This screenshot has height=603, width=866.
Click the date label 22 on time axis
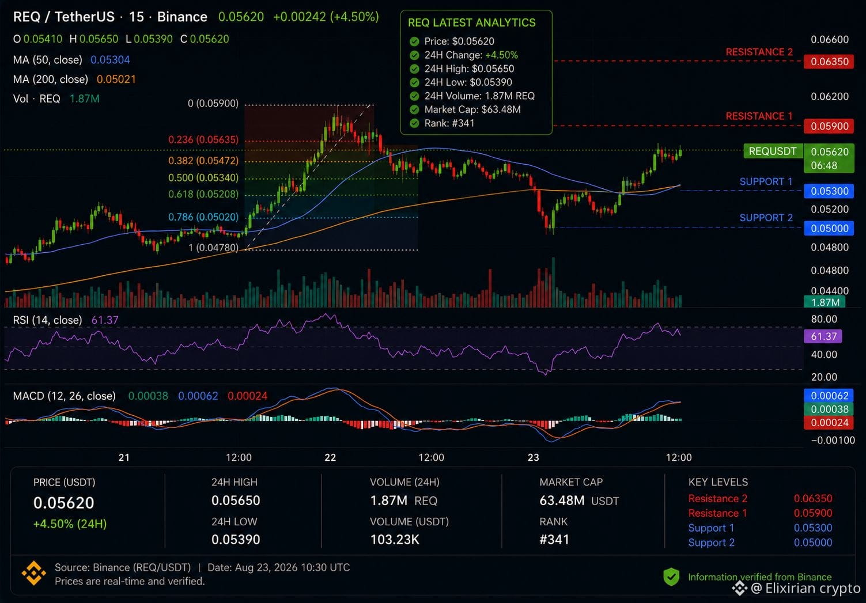click(x=330, y=458)
